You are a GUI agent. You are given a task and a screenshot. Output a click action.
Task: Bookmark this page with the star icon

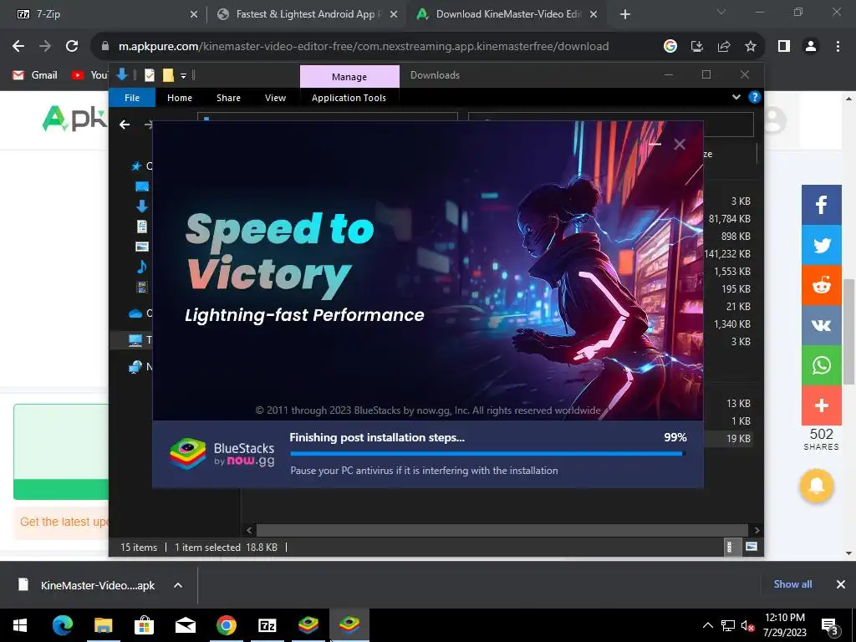(751, 47)
